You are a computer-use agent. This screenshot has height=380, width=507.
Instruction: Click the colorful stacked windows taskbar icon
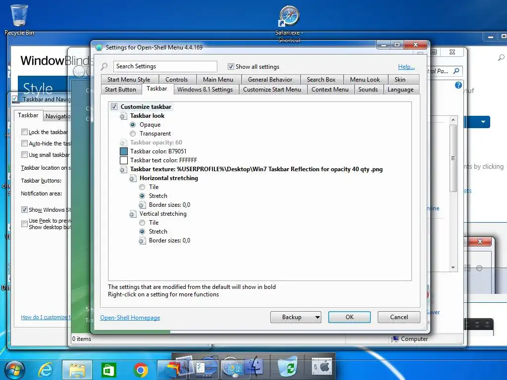tap(174, 369)
